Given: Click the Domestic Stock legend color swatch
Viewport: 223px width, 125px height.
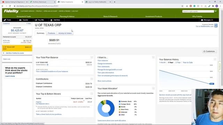Looking at the screenshot, I should coord(120,101).
